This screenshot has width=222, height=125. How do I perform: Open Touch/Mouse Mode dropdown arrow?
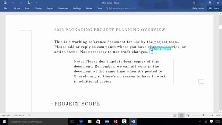click(x=32, y=3)
